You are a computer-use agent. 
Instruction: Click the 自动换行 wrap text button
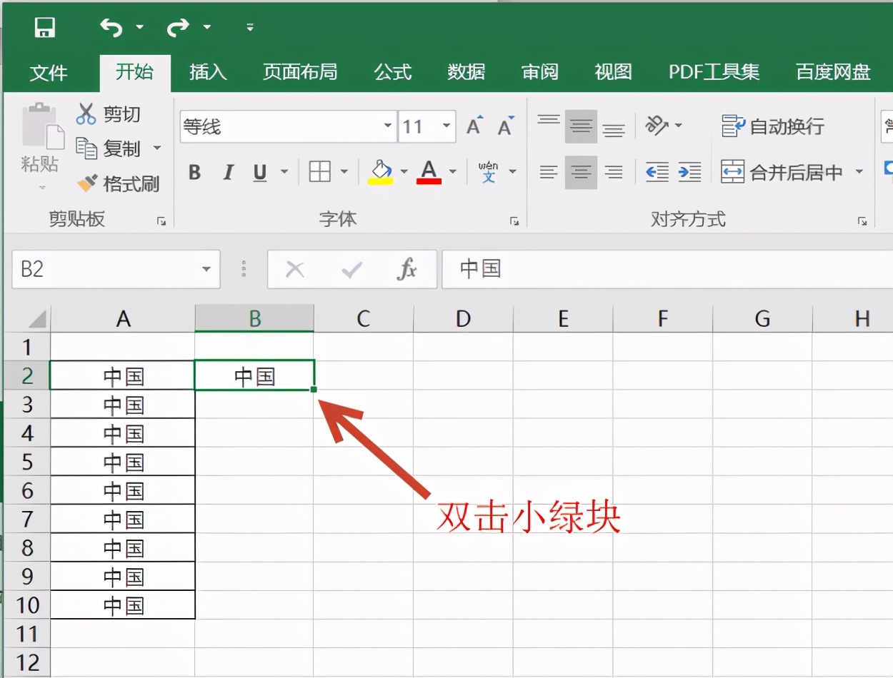pos(772,126)
